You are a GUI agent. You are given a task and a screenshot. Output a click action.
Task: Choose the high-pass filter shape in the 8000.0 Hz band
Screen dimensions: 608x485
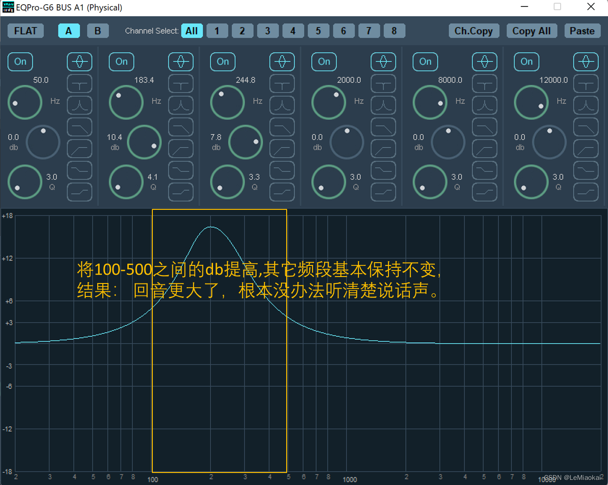coord(485,149)
